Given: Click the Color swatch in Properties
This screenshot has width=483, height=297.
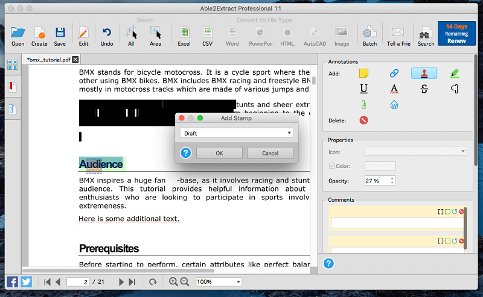Looking at the screenshot, I should (x=380, y=166).
